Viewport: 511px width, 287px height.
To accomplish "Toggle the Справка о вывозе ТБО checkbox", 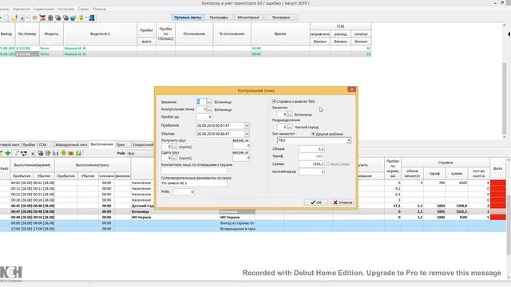I will tap(274, 101).
